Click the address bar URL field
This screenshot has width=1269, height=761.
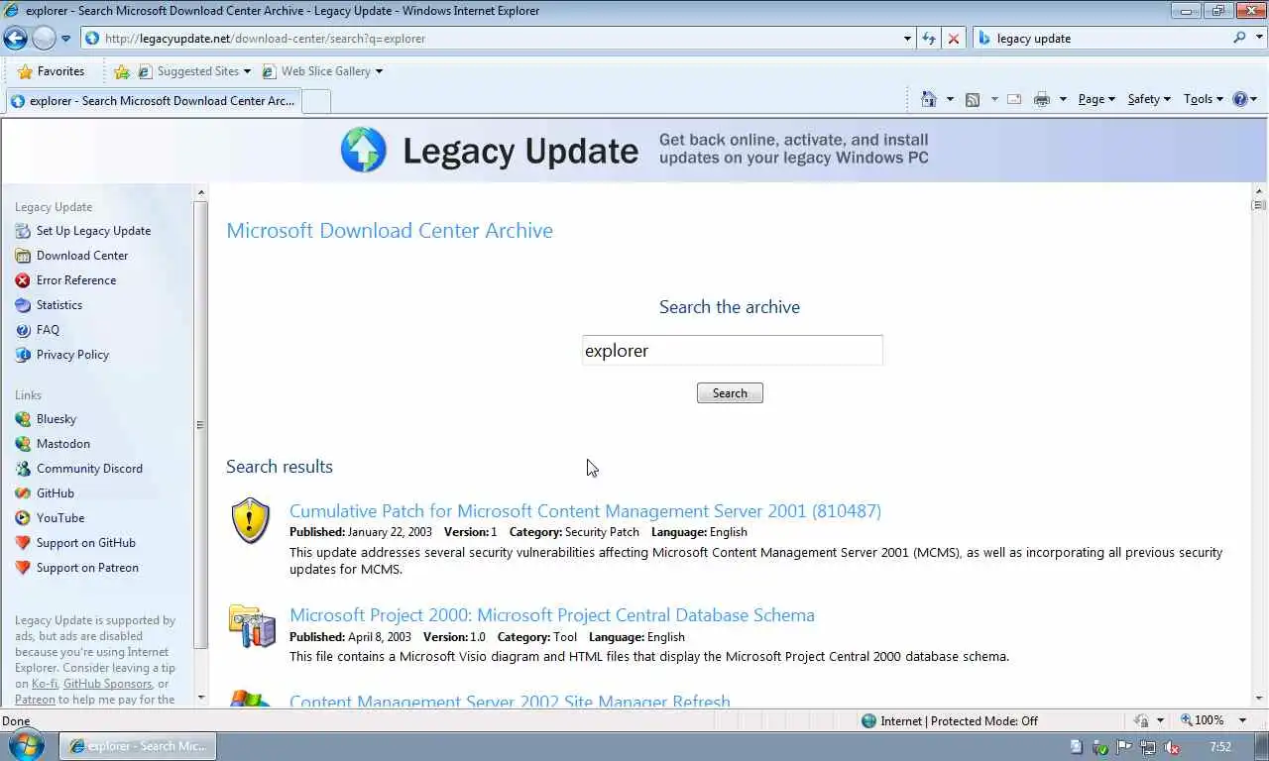point(492,39)
